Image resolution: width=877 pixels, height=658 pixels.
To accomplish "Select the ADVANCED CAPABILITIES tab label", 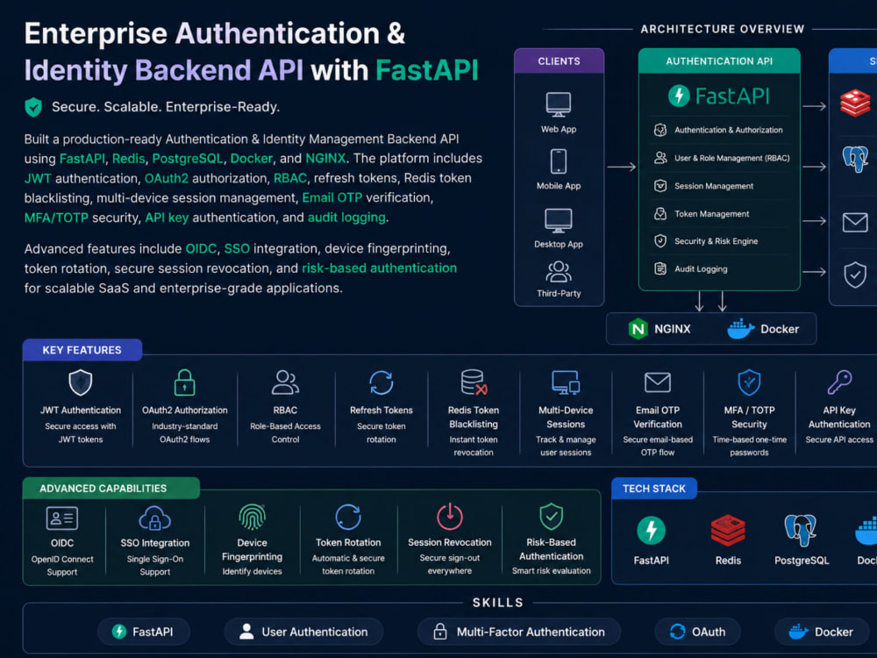I will [x=111, y=488].
